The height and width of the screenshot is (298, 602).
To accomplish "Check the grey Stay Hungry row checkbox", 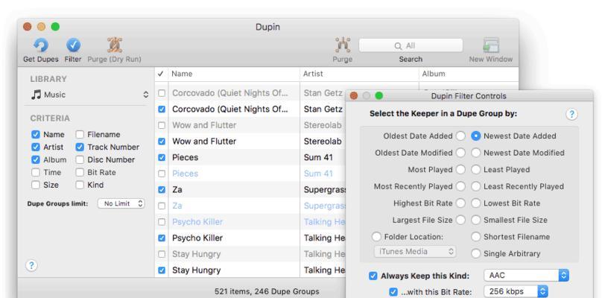I will [x=162, y=254].
